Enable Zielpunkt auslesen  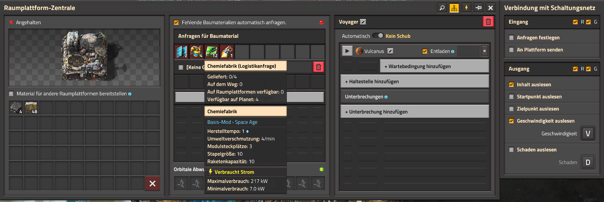pos(512,109)
